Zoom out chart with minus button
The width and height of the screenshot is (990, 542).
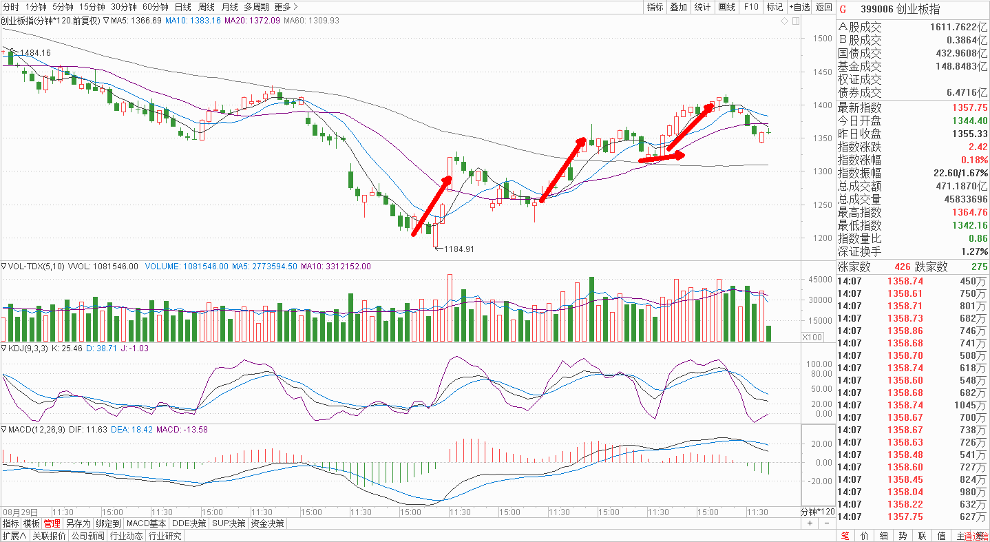coord(826,523)
